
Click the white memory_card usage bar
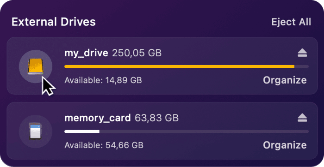coord(82,131)
